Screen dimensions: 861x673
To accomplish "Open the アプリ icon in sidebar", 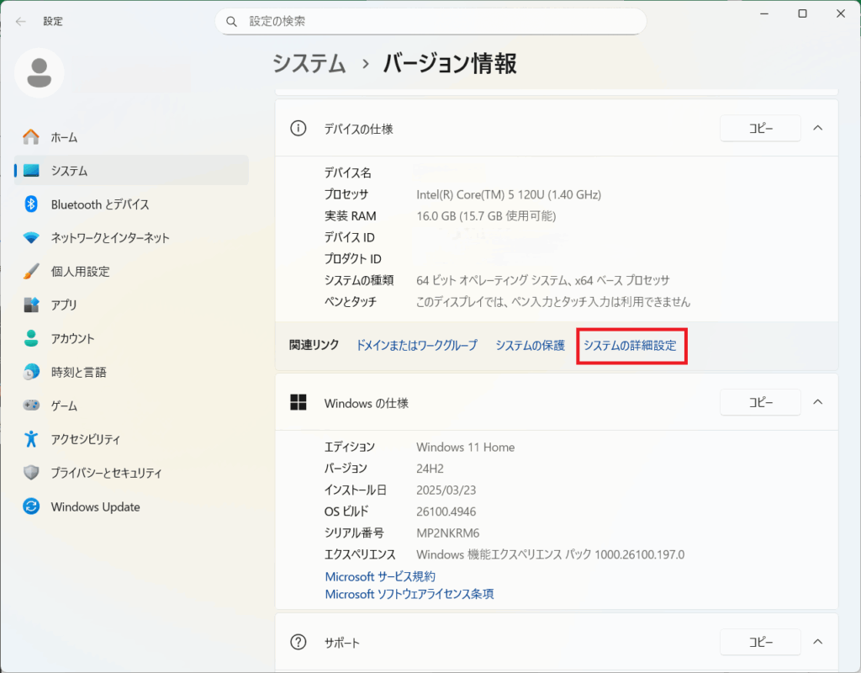I will [31, 305].
